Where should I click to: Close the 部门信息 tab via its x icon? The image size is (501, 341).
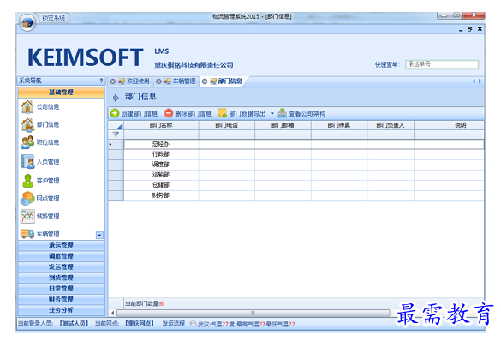click(205, 81)
